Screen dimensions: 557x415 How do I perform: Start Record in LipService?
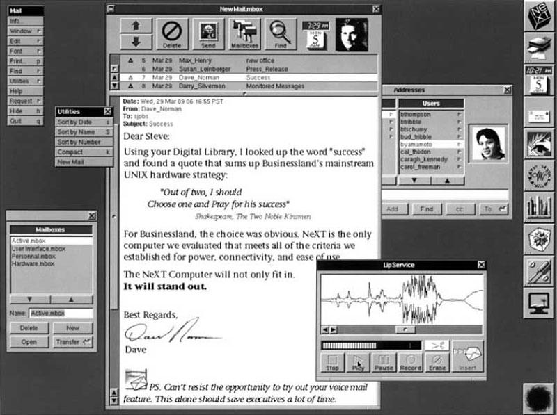click(410, 362)
